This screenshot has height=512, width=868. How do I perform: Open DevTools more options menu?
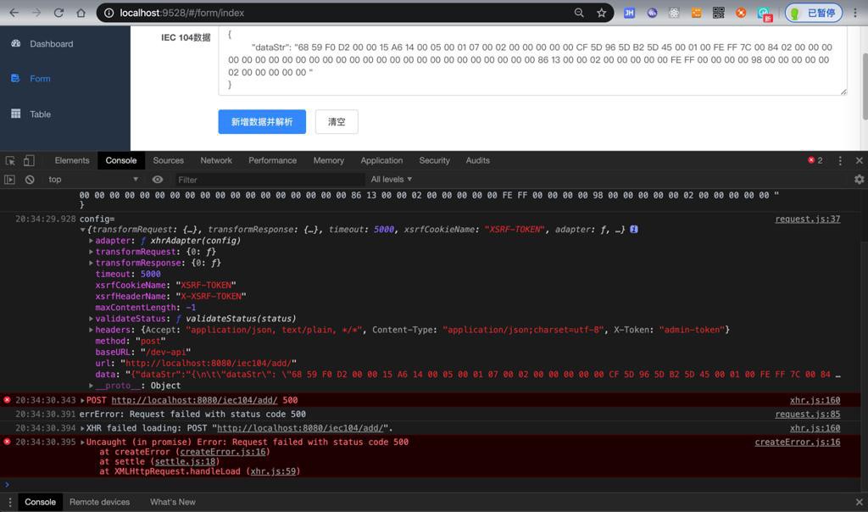click(x=840, y=160)
